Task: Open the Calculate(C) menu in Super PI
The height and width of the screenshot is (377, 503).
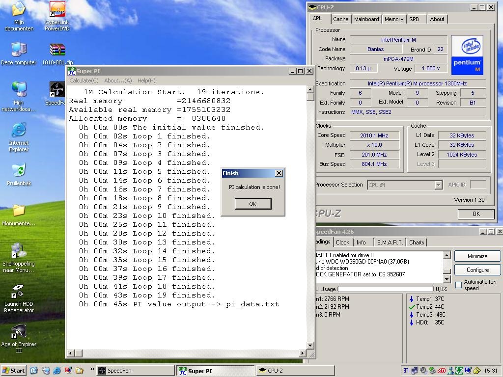Action: click(84, 81)
